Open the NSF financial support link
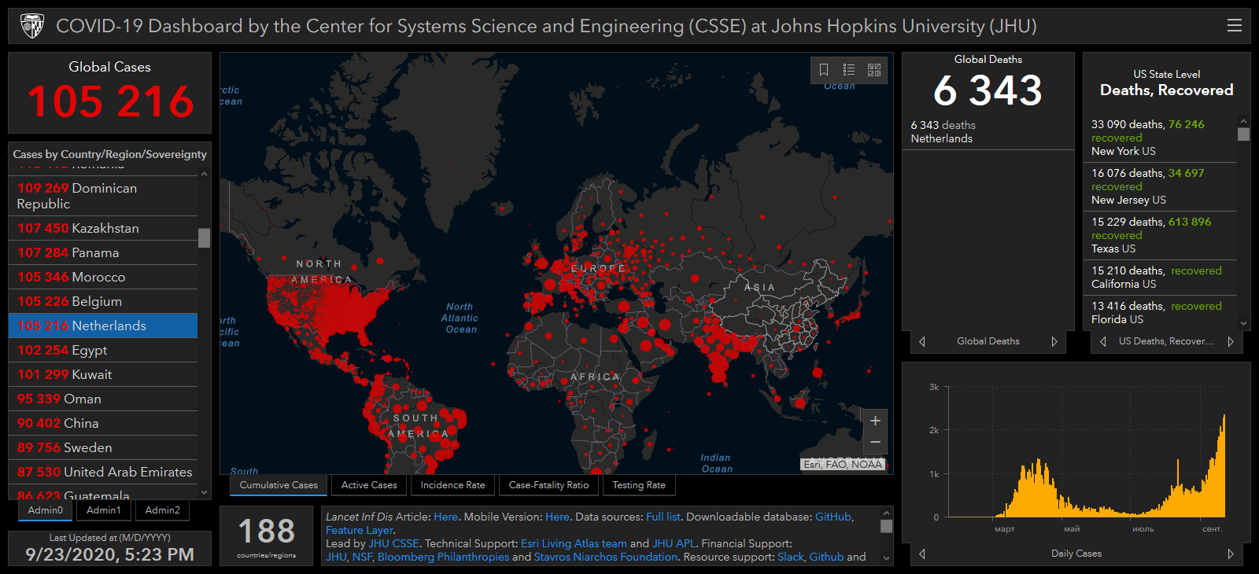The width and height of the screenshot is (1259, 574). (x=362, y=557)
